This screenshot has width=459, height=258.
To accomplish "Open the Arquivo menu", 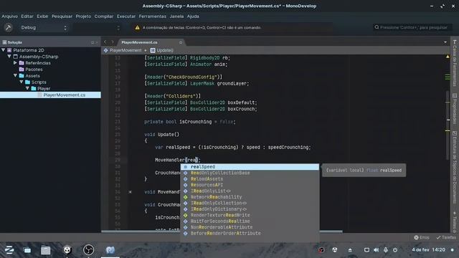I will click(x=9, y=16).
